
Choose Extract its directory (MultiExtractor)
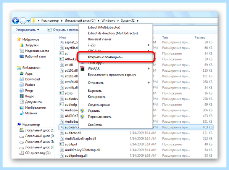[x=113, y=33]
